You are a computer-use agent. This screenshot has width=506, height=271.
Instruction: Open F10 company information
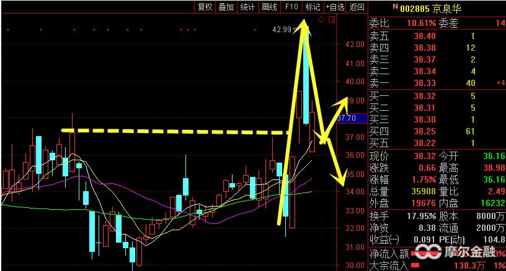(290, 7)
